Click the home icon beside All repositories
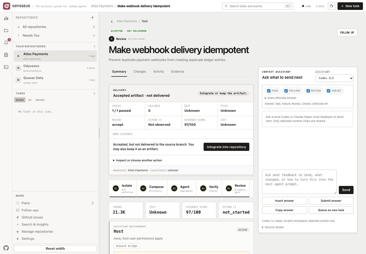 [19, 27]
